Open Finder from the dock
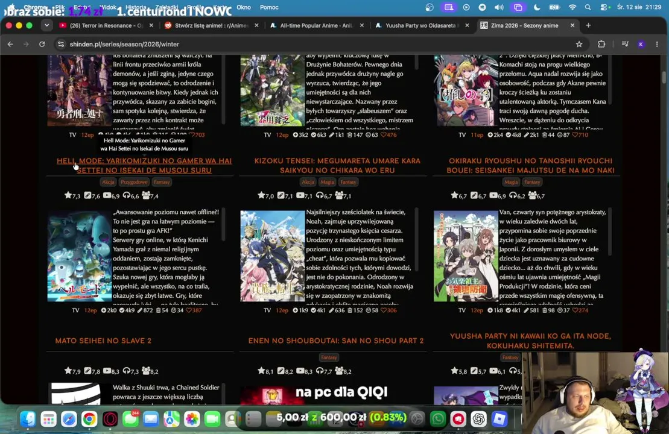This screenshot has width=669, height=434. pos(28,419)
